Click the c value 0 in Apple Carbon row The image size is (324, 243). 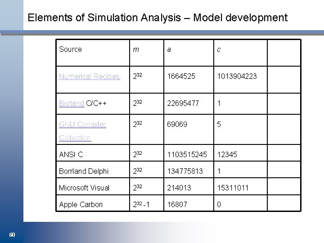pos(219,205)
